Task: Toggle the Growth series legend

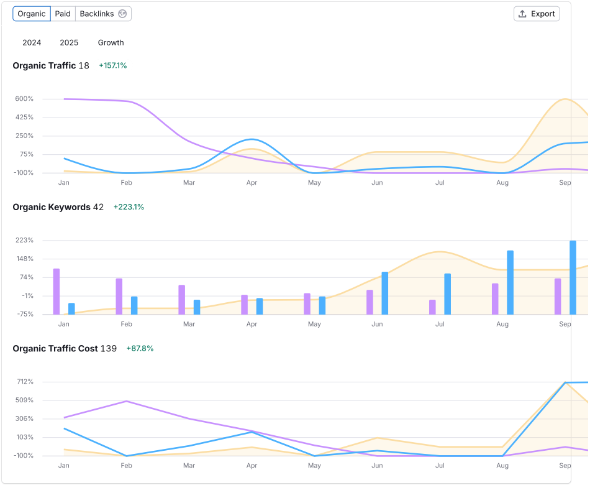Action: pyautogui.click(x=111, y=43)
